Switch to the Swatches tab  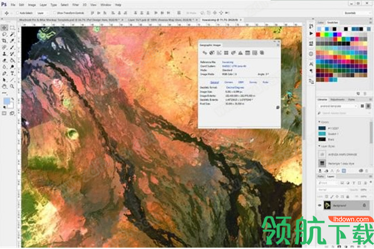[333, 23]
